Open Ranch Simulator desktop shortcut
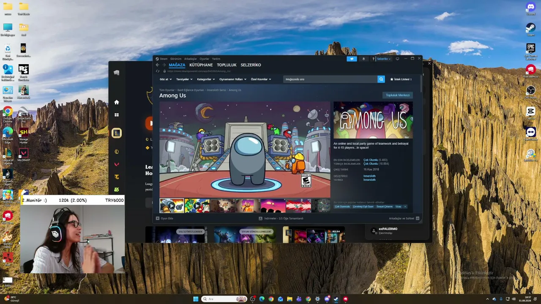The width and height of the screenshot is (541, 304). tap(24, 72)
